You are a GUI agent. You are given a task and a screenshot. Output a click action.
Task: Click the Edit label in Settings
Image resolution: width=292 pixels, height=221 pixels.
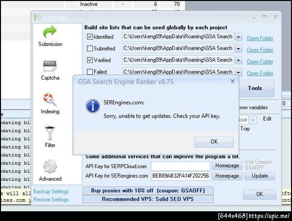267,119
